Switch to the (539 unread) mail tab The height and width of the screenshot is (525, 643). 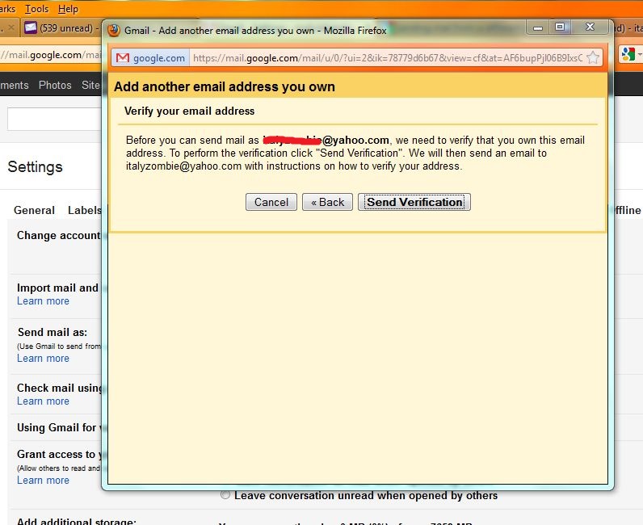click(x=60, y=28)
